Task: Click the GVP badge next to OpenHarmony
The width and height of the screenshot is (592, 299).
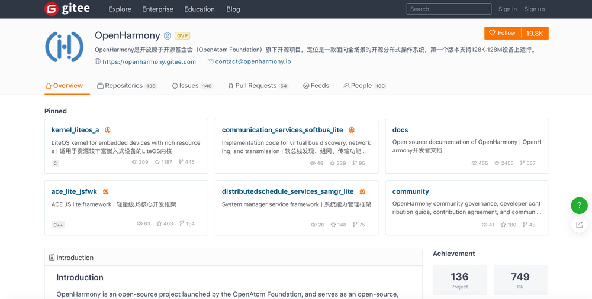Action: point(182,36)
